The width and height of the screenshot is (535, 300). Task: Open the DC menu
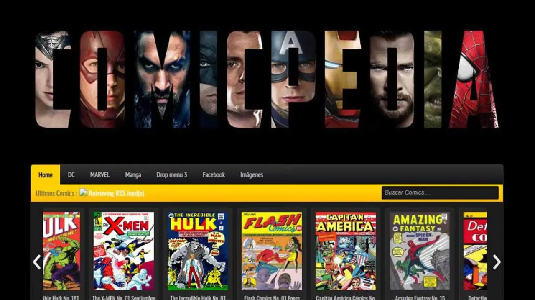coord(71,175)
